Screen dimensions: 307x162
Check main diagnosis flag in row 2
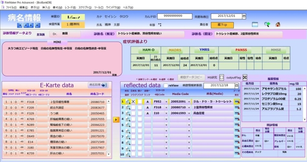tap(133, 107)
